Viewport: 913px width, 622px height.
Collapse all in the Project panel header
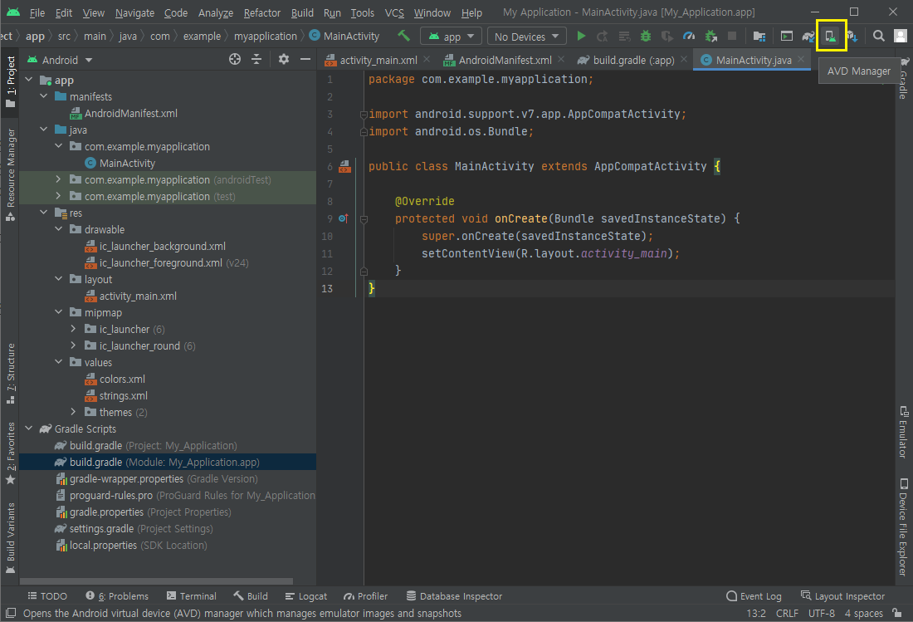point(256,60)
